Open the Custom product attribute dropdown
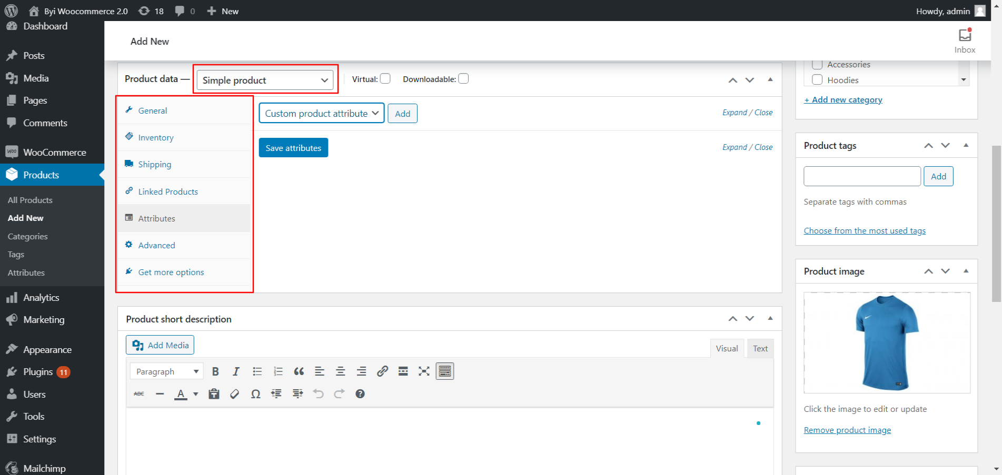Image resolution: width=1002 pixels, height=475 pixels. 321,113
